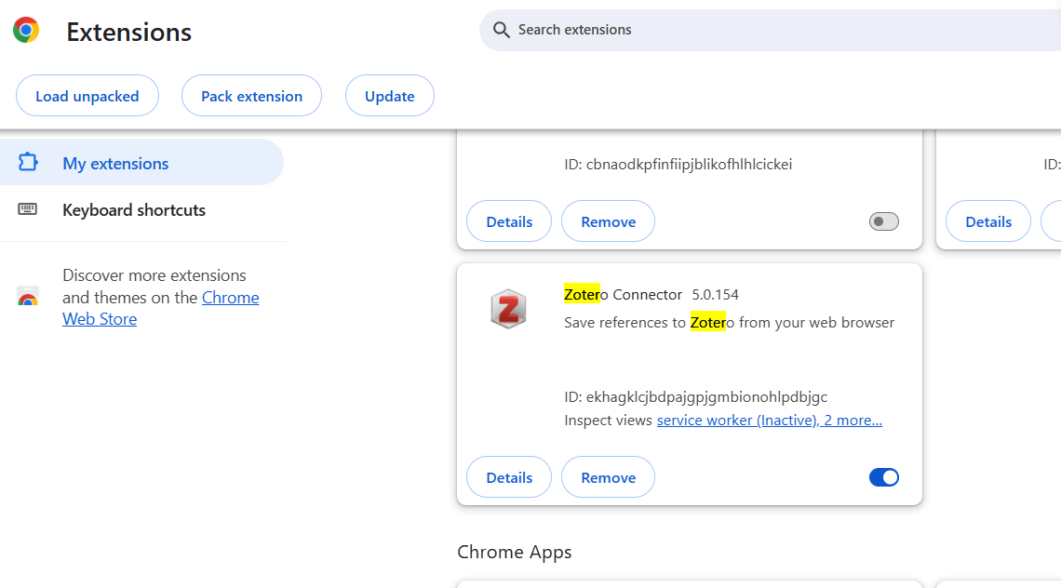
Task: Click the Extensions page title
Action: click(x=129, y=32)
